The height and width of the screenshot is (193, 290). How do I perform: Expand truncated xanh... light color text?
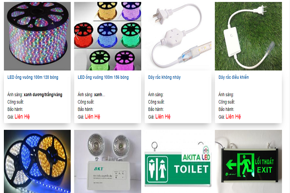tap(100, 95)
